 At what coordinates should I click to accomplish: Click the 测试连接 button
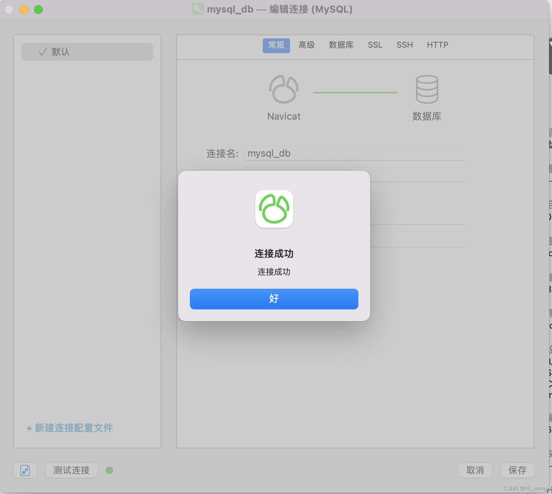coord(72,470)
